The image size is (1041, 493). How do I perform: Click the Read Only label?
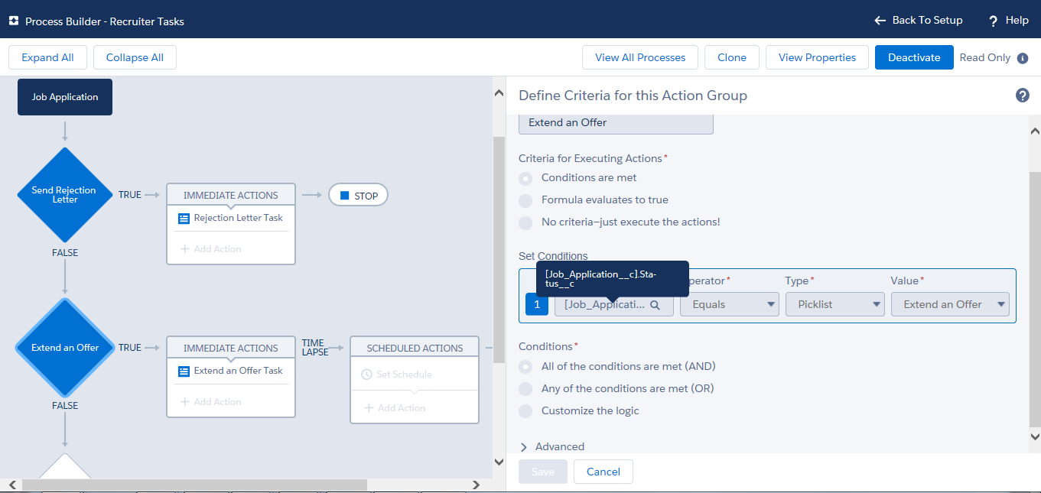tap(985, 58)
